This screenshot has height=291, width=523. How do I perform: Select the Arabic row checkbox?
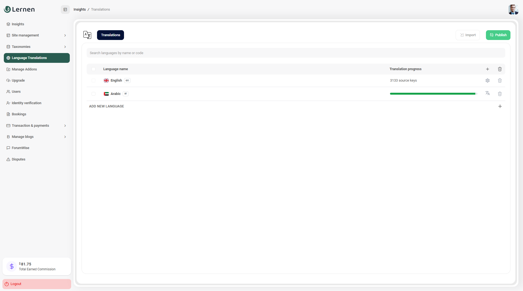93,94
